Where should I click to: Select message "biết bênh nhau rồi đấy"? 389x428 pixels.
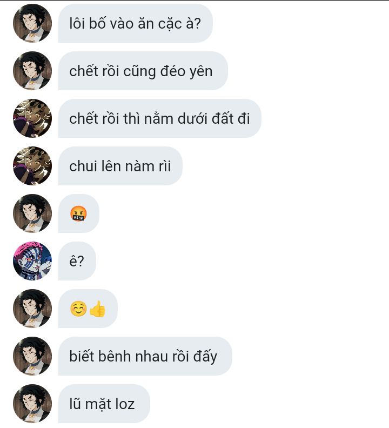pyautogui.click(x=145, y=356)
